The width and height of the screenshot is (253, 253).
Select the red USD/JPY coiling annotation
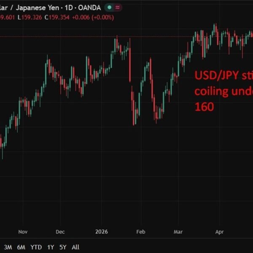click(x=223, y=91)
